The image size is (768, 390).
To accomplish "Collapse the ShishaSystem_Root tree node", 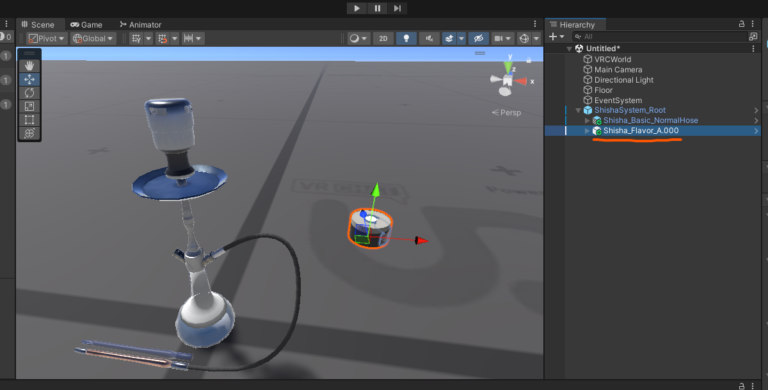I will pos(579,110).
